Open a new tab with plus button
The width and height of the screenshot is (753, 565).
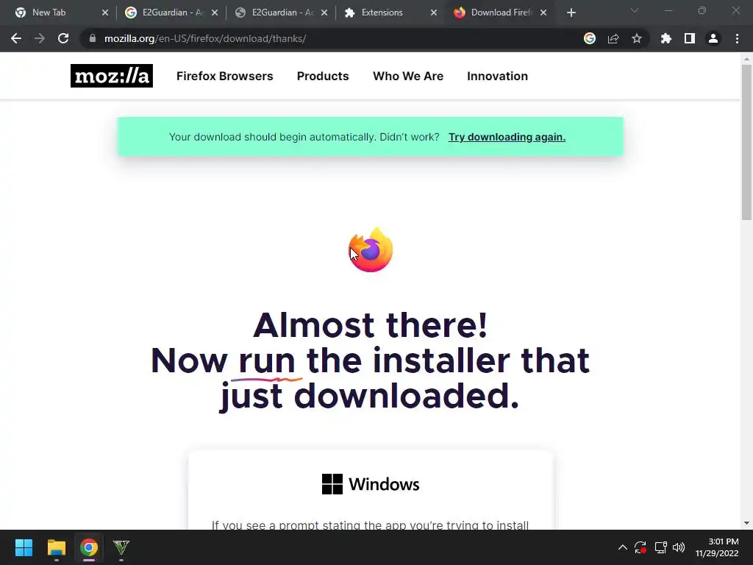pos(571,13)
